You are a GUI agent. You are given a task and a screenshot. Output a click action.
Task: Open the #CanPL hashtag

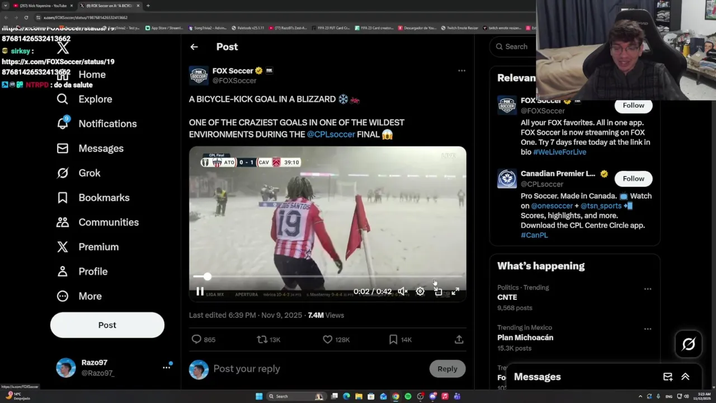(x=534, y=235)
